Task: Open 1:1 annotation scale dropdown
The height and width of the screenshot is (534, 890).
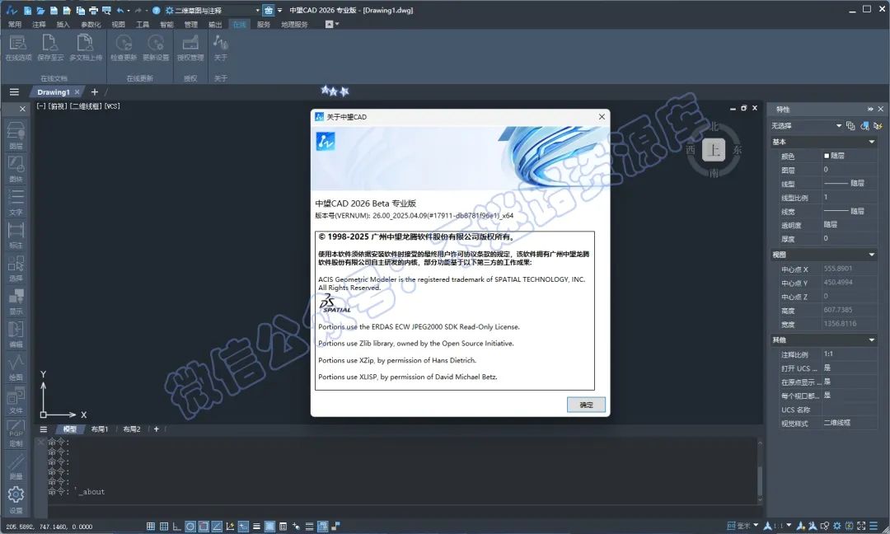Action: point(789,526)
